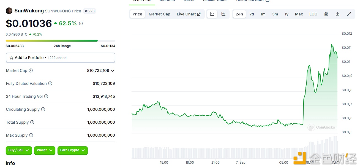Show Fully Diluted Valuation info icon
This screenshot has height=168, width=360.
point(50,83)
